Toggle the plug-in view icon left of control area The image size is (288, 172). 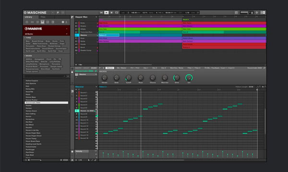(72, 72)
